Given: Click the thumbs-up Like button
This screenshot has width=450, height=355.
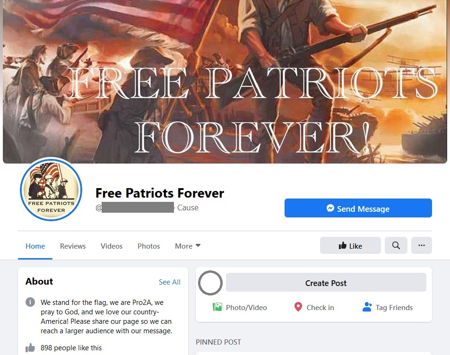Looking at the screenshot, I should 350,245.
